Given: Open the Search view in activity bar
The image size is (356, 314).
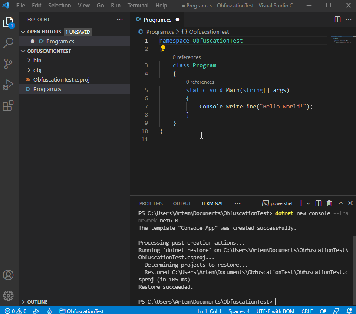Looking at the screenshot, I should pyautogui.click(x=9, y=43).
